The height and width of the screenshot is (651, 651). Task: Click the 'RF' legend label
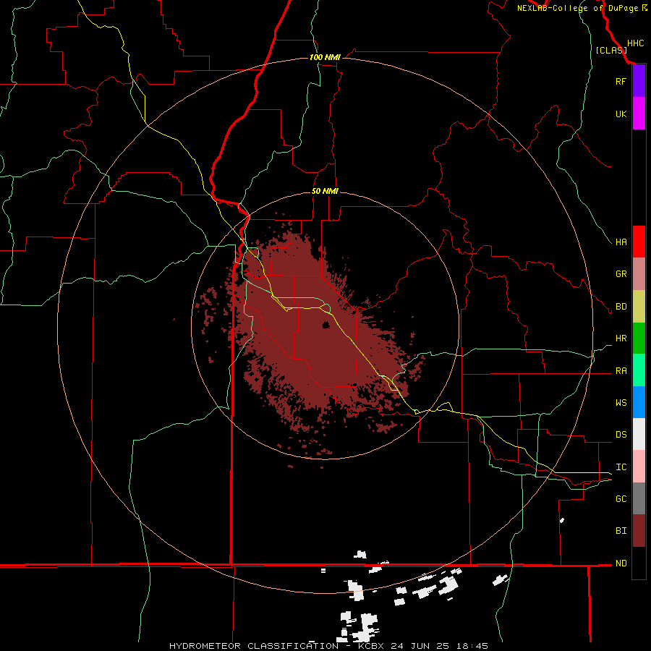[x=621, y=81]
